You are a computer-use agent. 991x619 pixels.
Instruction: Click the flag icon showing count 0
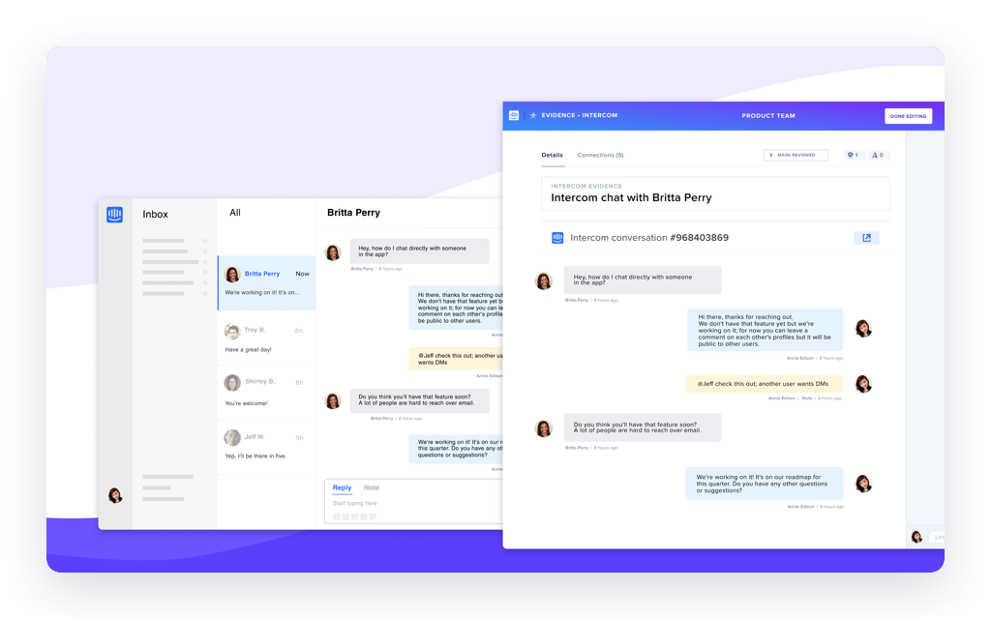877,155
